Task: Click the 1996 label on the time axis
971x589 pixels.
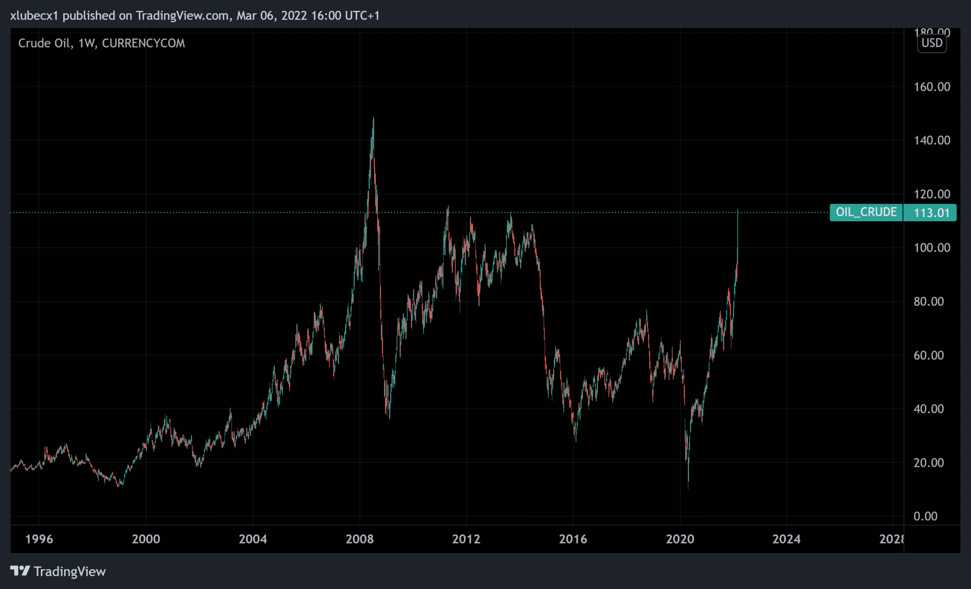Action: point(39,539)
